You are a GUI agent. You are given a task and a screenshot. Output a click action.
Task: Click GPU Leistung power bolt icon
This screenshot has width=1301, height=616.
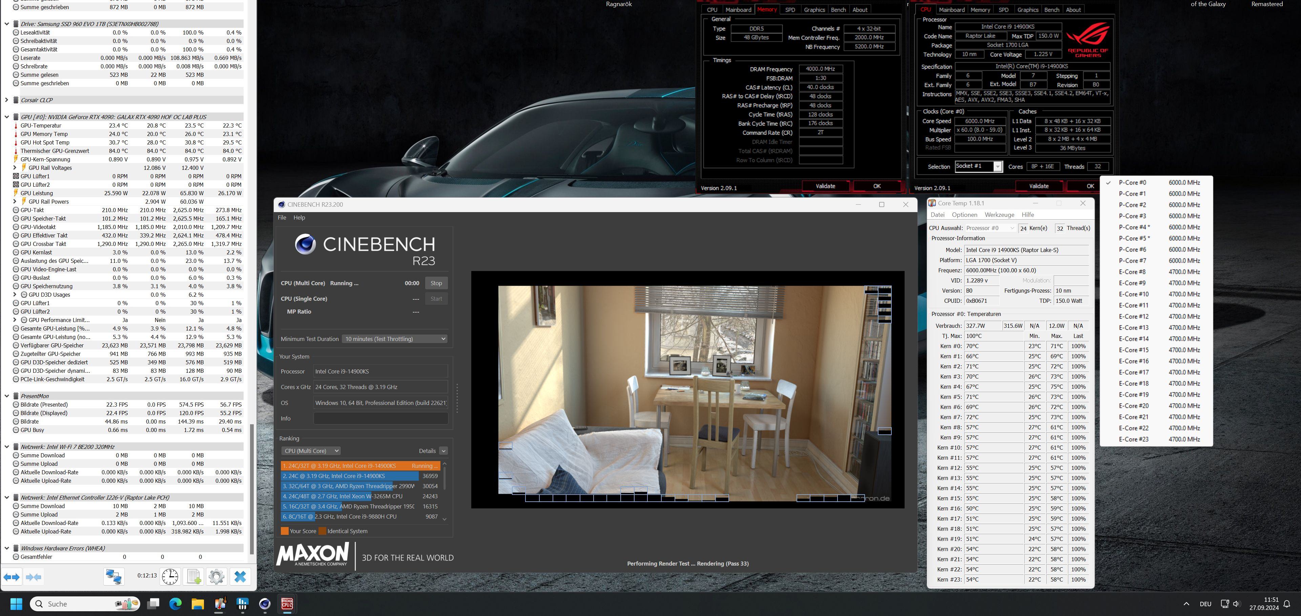coord(16,193)
